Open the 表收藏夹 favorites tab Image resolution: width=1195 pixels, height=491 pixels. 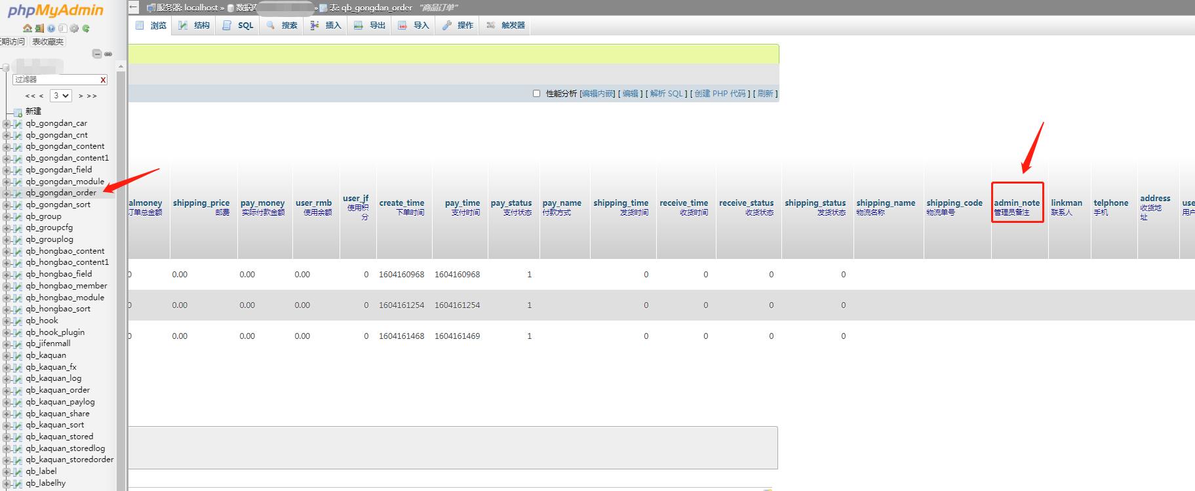click(48, 42)
